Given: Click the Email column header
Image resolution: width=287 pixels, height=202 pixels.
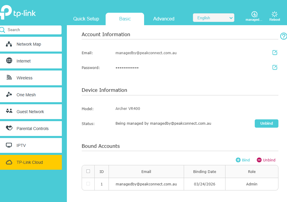Looking at the screenshot, I should (x=146, y=171).
